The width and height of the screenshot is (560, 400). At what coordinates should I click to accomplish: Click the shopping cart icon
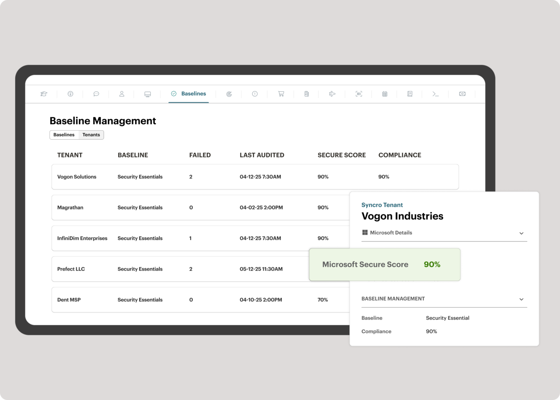(x=280, y=94)
